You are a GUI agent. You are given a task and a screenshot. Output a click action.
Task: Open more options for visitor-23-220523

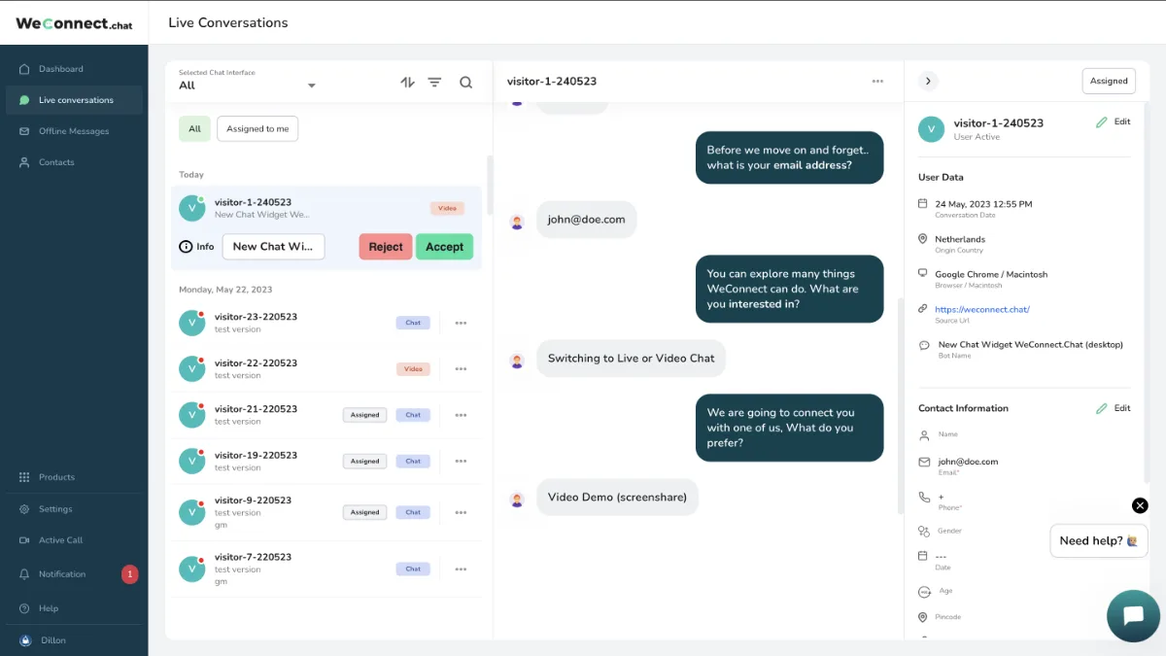click(461, 323)
